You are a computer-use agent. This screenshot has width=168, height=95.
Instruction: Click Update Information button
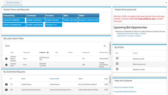pos(14,25)
